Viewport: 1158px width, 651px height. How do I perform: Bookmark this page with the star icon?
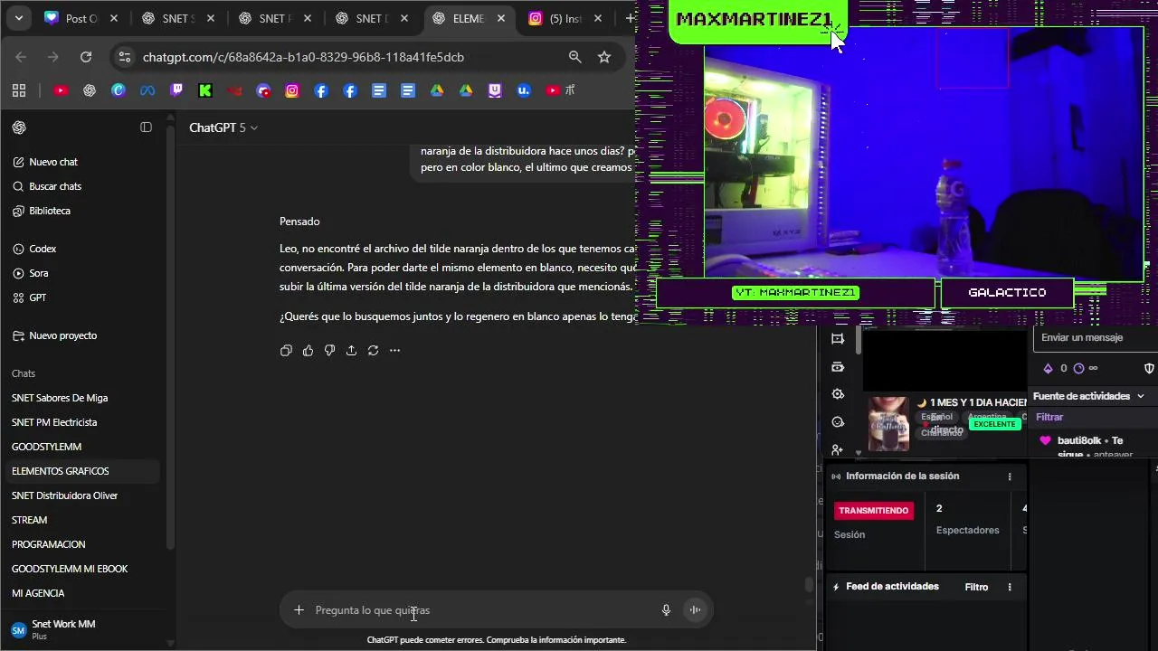tap(604, 57)
